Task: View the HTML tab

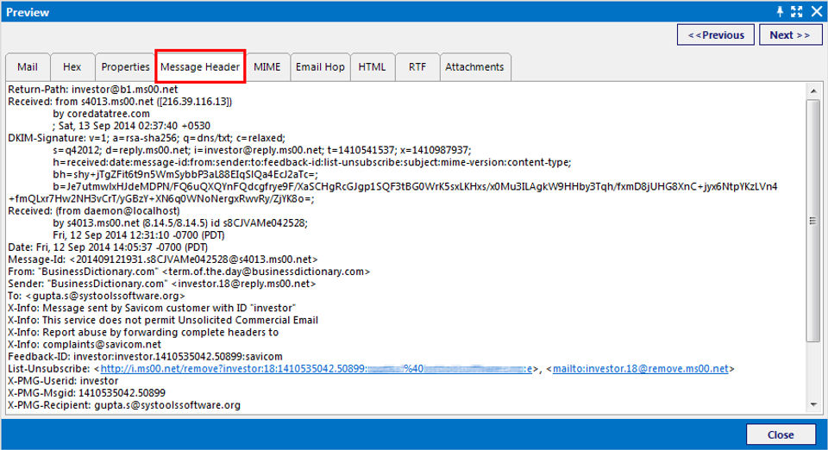Action: [x=373, y=67]
